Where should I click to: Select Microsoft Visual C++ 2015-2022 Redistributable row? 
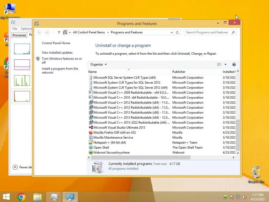162,123
